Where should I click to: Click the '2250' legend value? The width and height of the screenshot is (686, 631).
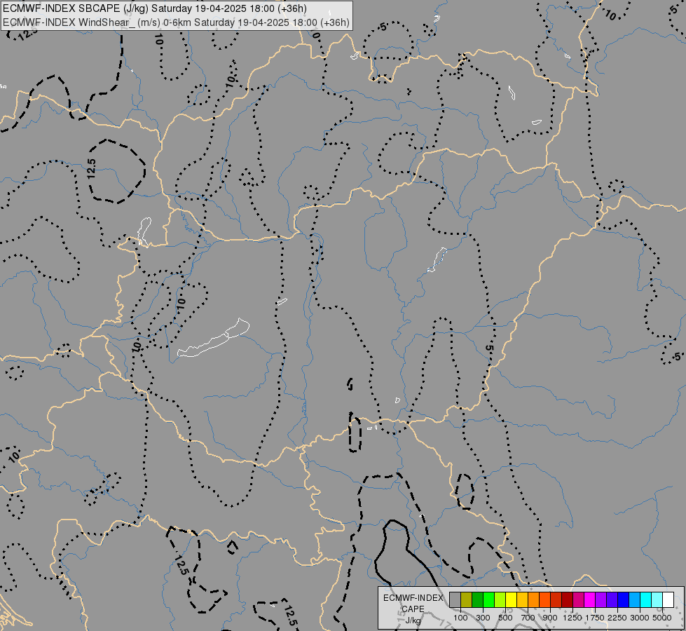617,618
